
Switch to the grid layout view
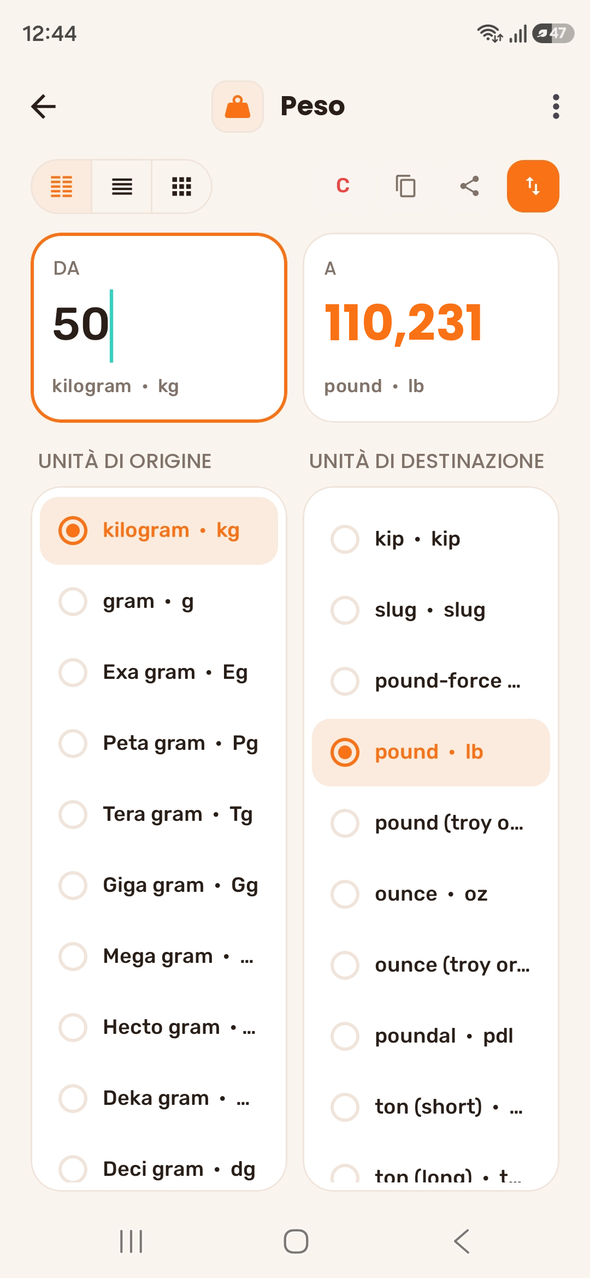[x=181, y=186]
